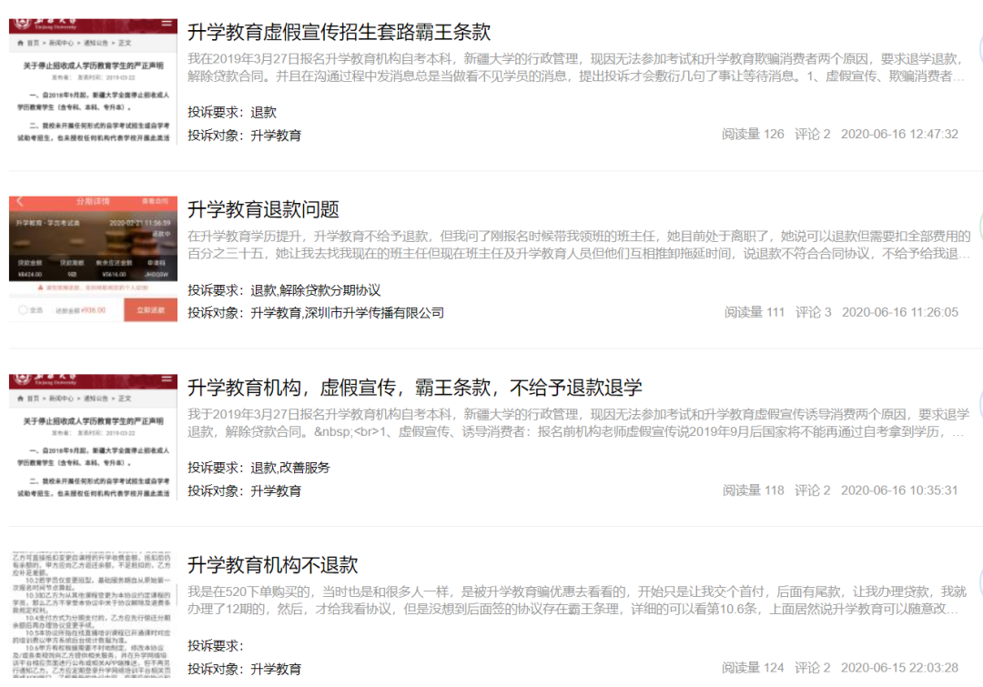
Task: Click 阅读量 124 count
Action: click(753, 668)
